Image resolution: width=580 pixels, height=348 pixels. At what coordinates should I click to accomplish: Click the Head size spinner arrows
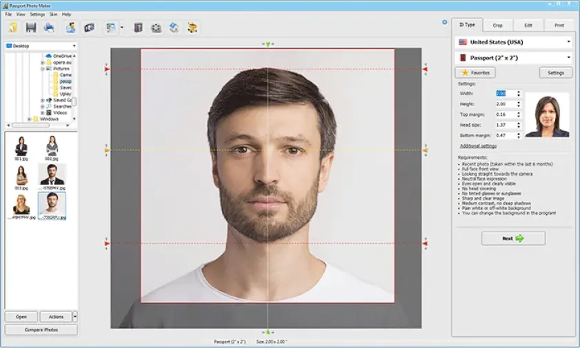[x=518, y=125]
